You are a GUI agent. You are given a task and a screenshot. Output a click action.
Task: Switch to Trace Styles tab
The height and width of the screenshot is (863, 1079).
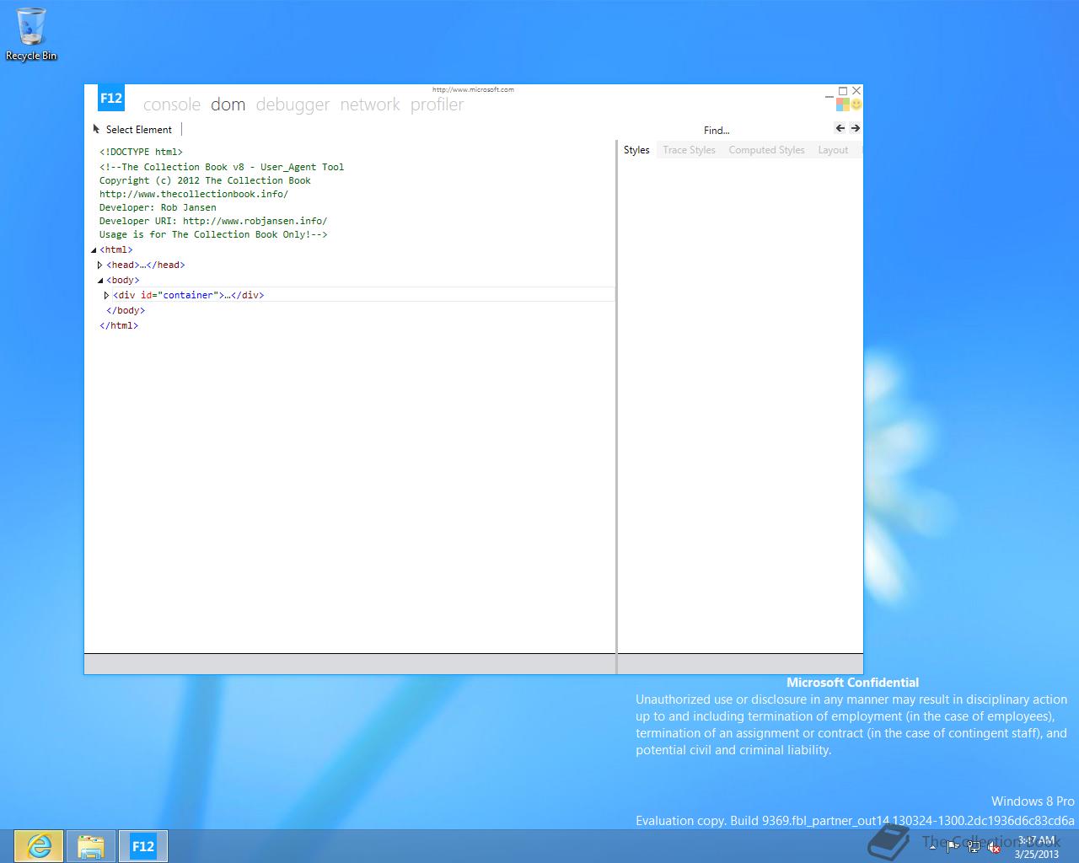[689, 150]
